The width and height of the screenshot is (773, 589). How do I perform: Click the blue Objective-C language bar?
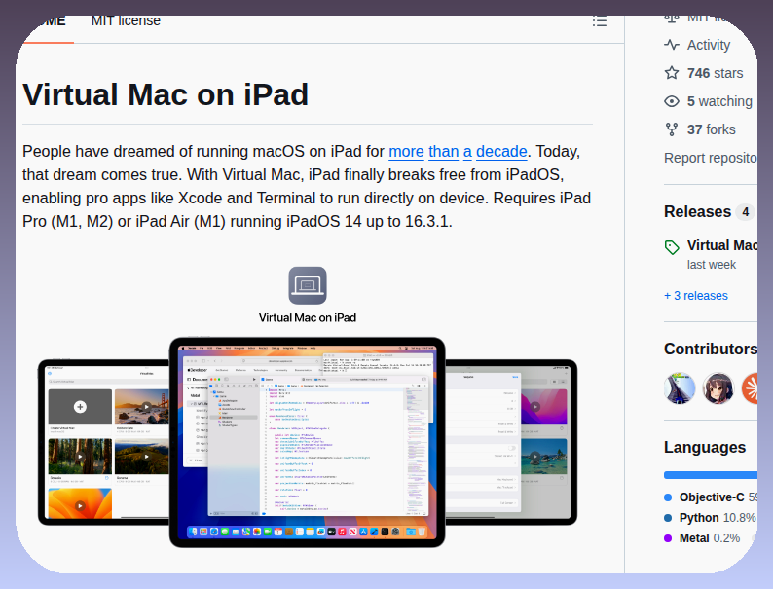click(x=711, y=475)
